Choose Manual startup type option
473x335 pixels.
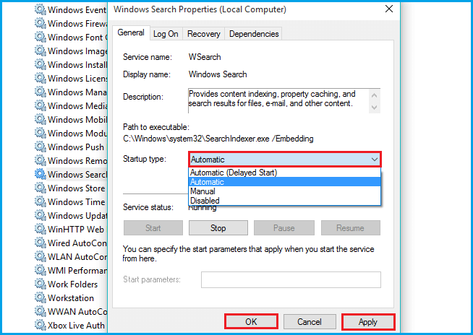[x=284, y=191]
